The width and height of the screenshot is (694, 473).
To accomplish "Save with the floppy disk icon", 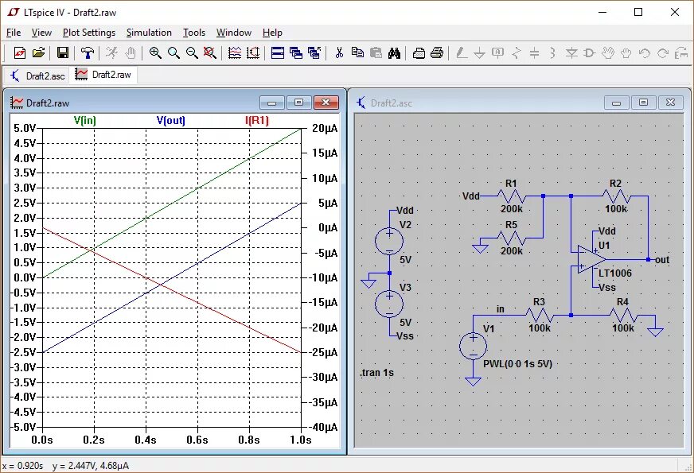I will click(63, 53).
